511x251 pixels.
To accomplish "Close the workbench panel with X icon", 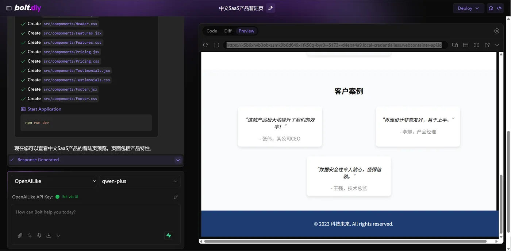I will (x=497, y=31).
